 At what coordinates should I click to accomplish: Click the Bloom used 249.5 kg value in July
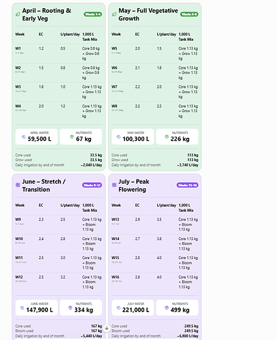[x=191, y=331]
